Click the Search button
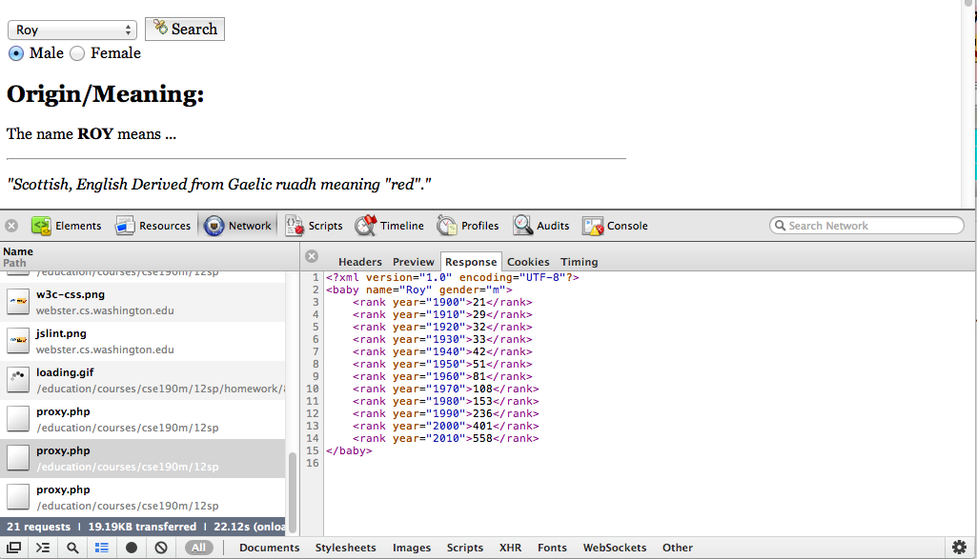Image resolution: width=977 pixels, height=559 pixels. pyautogui.click(x=185, y=30)
